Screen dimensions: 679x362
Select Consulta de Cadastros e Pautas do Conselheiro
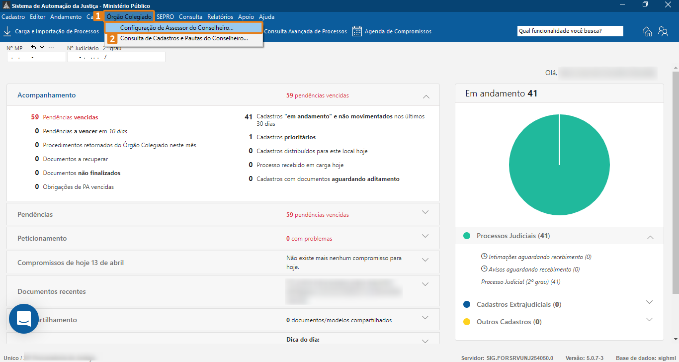(x=184, y=38)
